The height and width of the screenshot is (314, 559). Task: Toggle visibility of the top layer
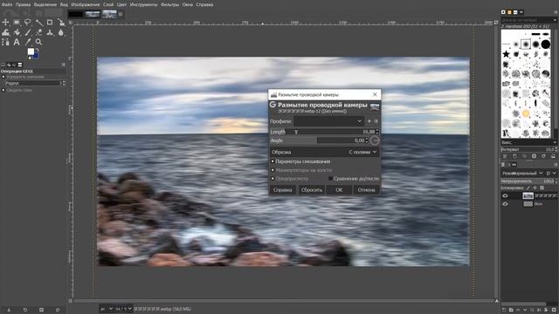coord(505,195)
